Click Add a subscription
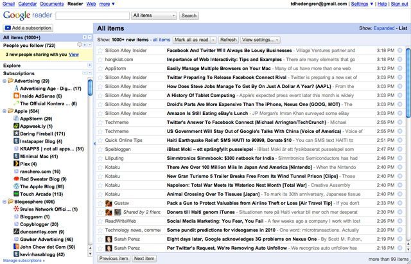 pyautogui.click(x=28, y=28)
